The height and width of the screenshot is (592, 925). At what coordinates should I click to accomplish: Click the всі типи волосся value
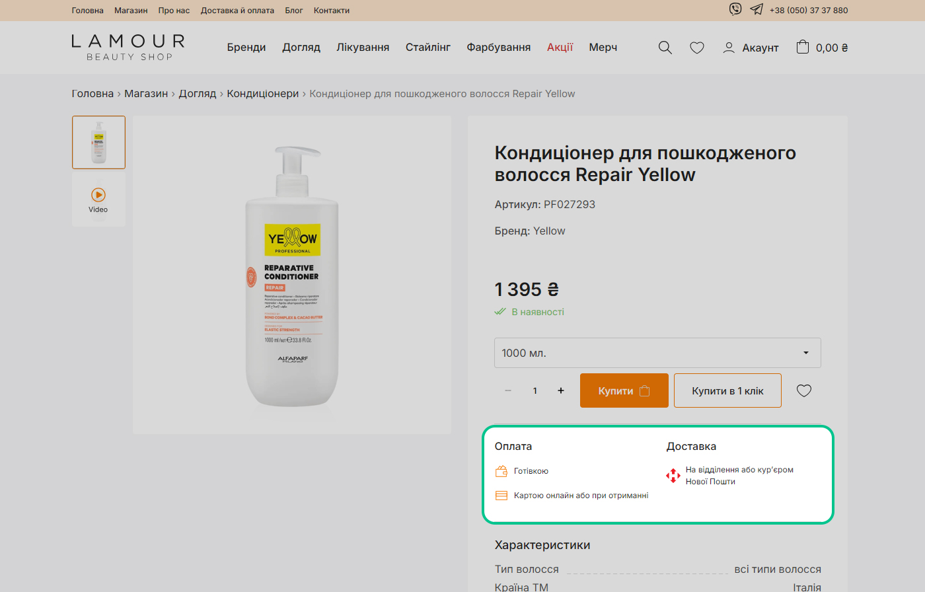(x=778, y=570)
